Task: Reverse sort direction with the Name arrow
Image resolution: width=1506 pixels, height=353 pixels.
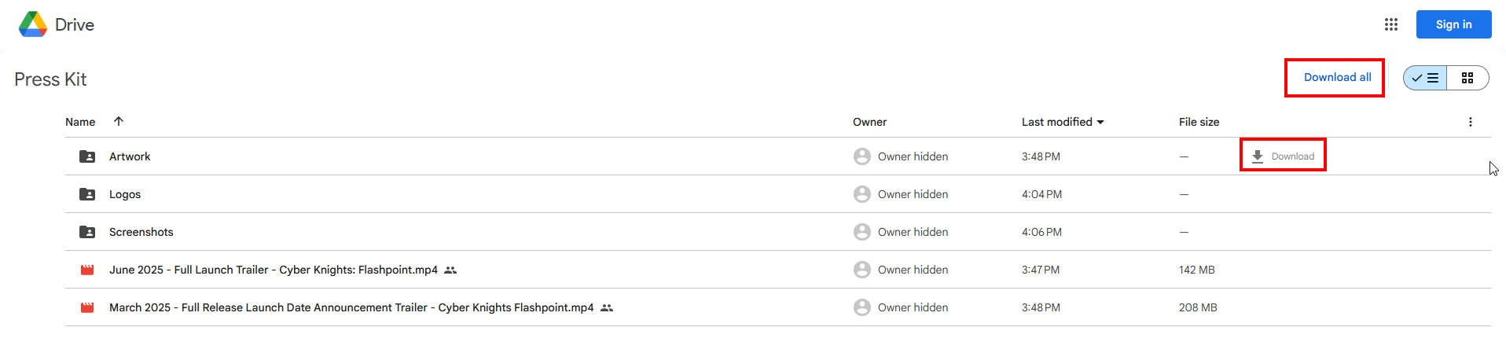Action: (x=119, y=121)
